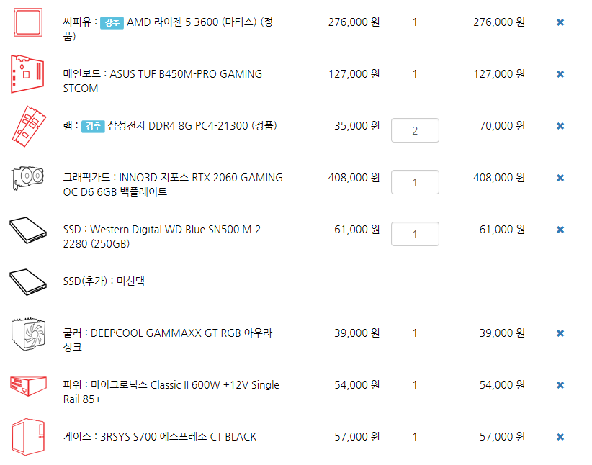This screenshot has height=465, width=592.
Task: Click the RAM quantity field showing 2
Action: 415,130
